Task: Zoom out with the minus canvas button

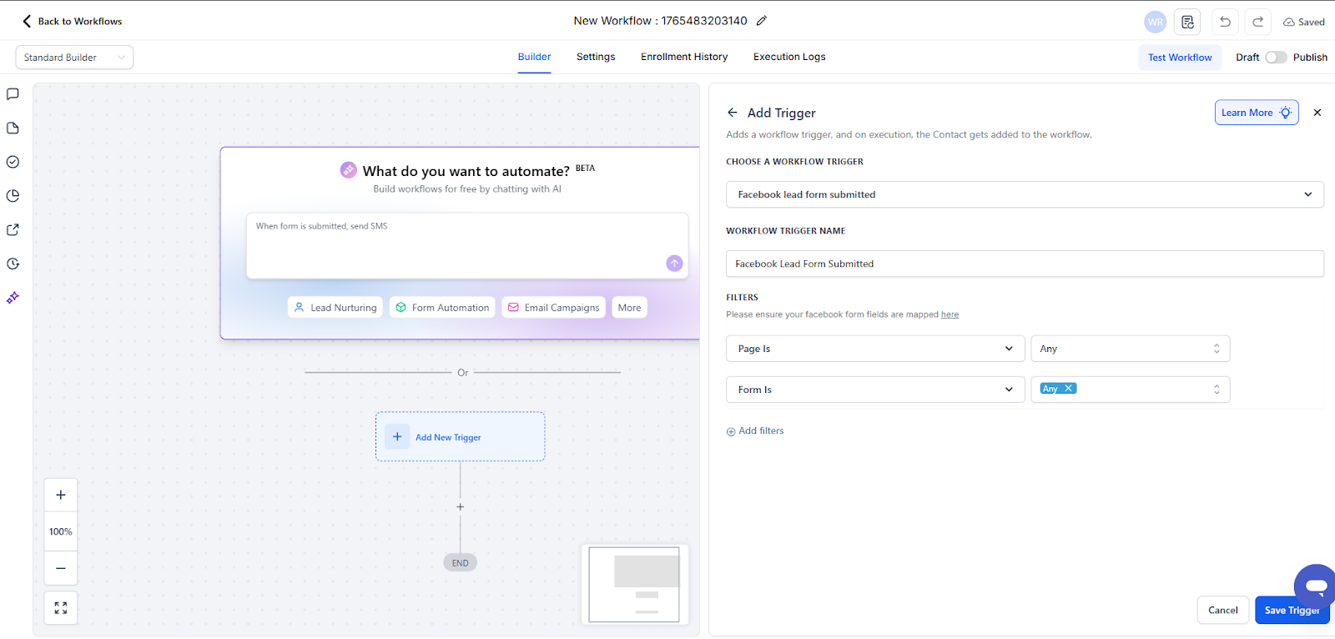Action: tap(61, 568)
